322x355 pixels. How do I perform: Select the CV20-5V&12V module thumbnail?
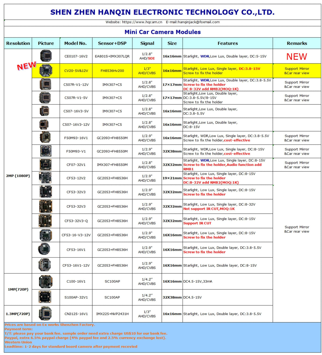coord(46,71)
